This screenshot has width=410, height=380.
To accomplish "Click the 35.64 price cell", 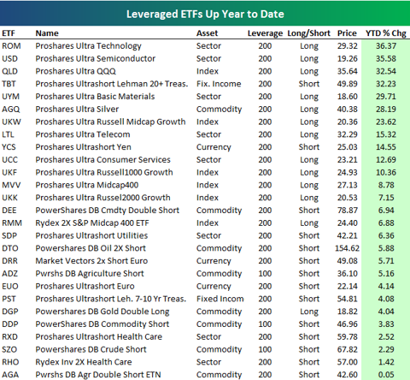I will pos(348,71).
